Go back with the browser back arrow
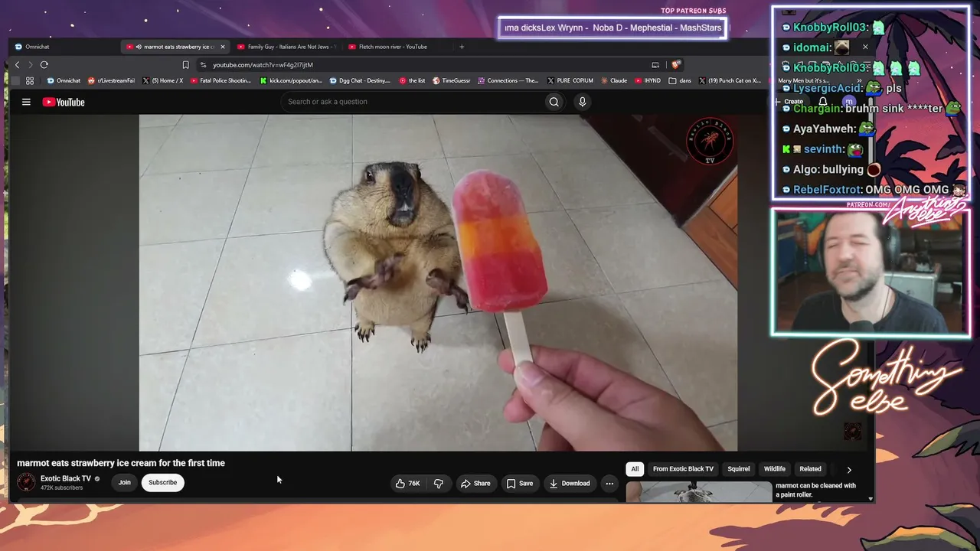The image size is (980, 551). tap(17, 65)
